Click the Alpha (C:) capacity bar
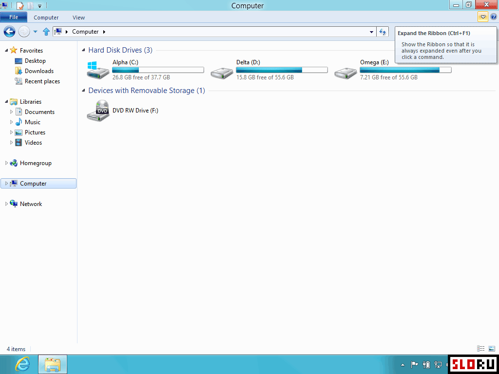 pos(158,70)
